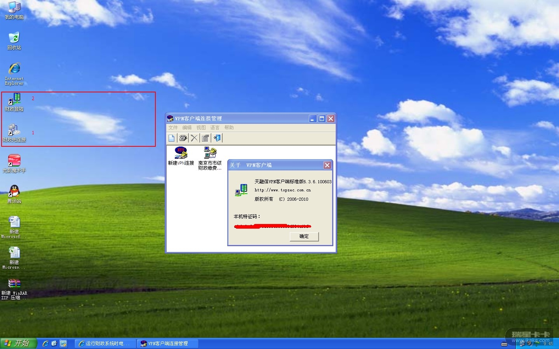Image resolution: width=559 pixels, height=349 pixels.
Task: Open the 视图 menu
Action: (201, 127)
